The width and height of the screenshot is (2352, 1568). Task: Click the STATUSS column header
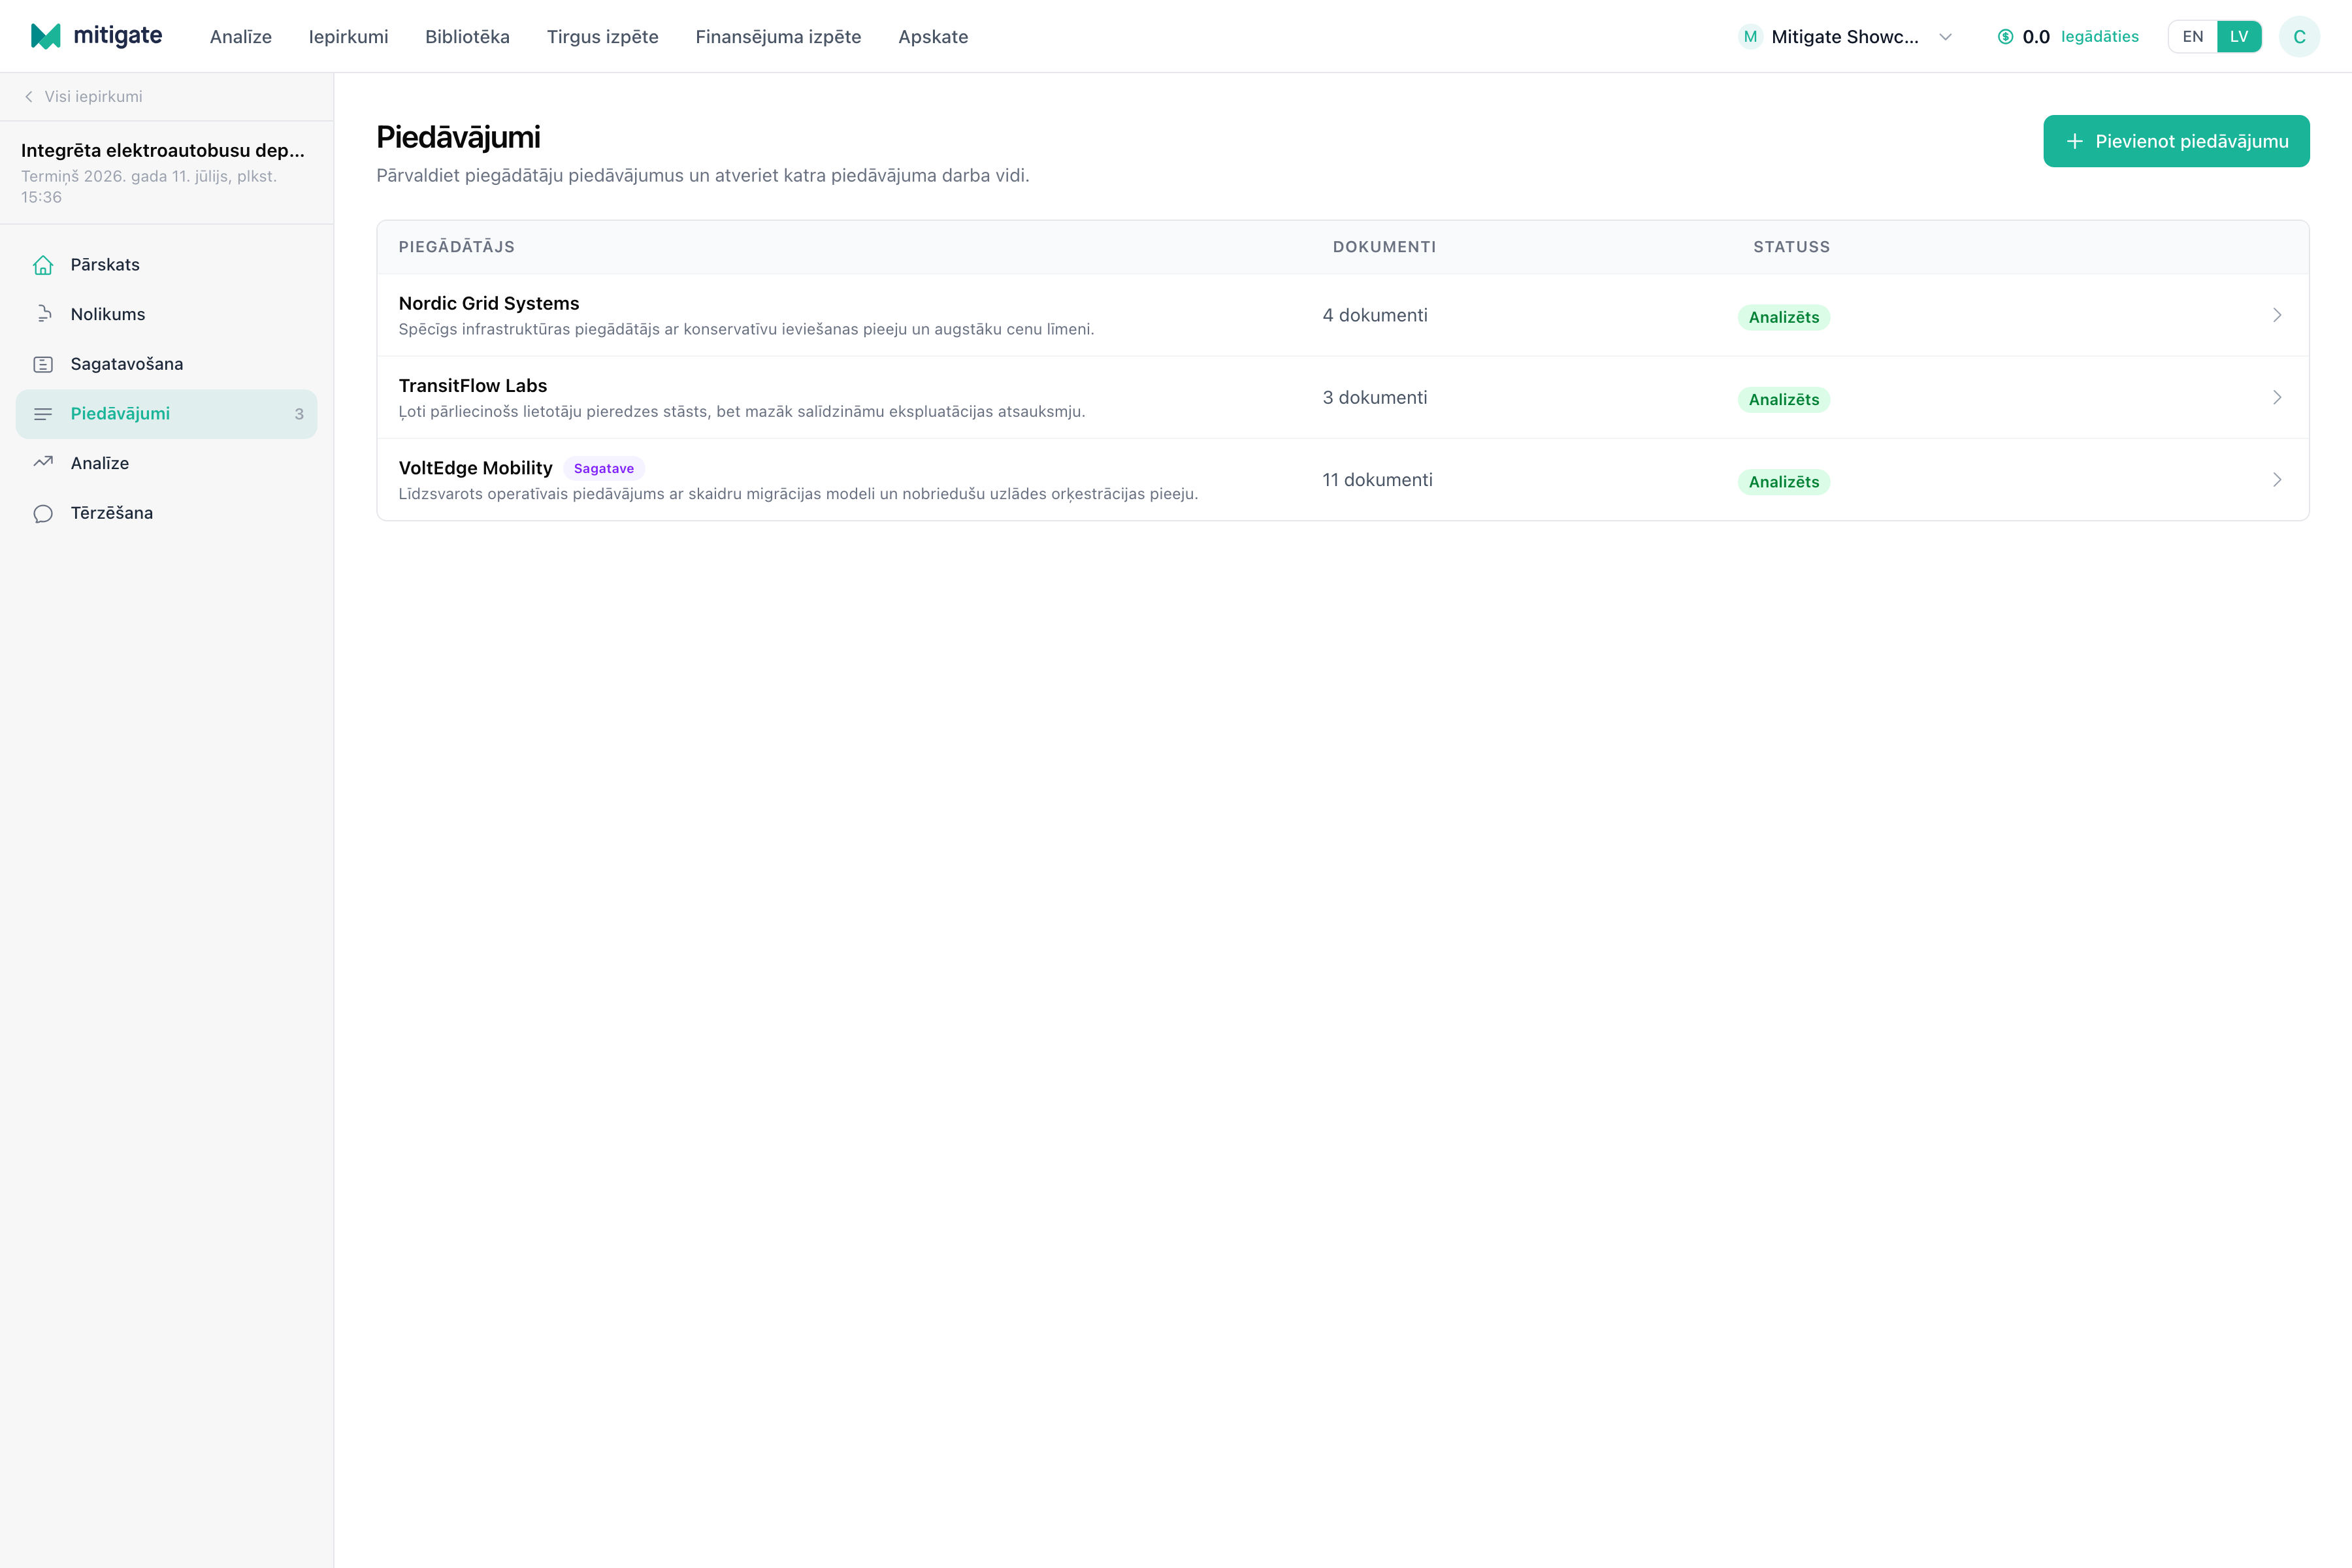point(1791,247)
